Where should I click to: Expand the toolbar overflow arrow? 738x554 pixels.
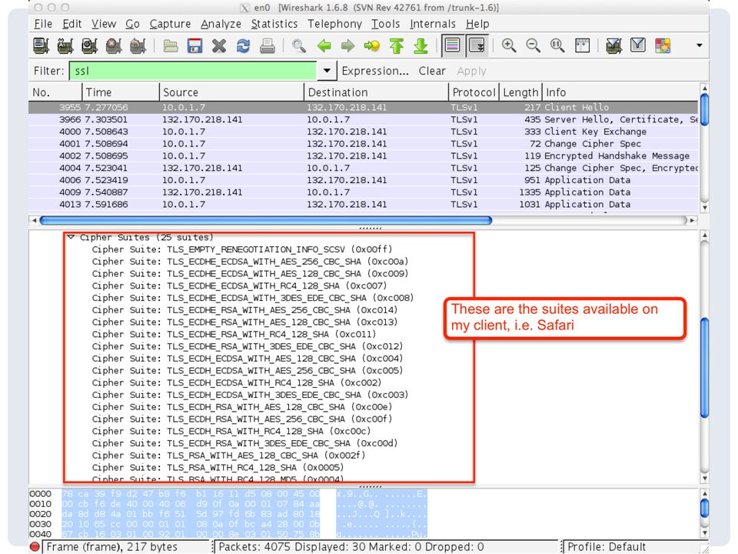(700, 45)
